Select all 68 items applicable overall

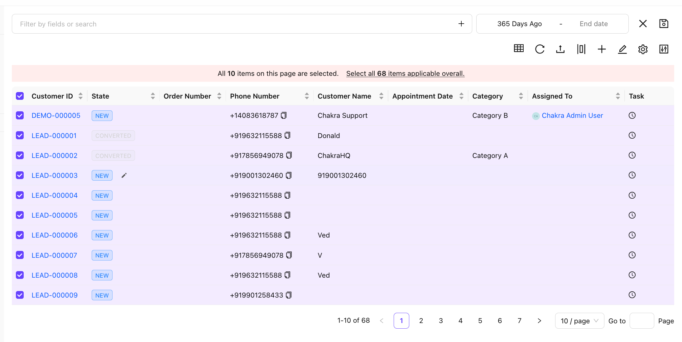(x=405, y=73)
